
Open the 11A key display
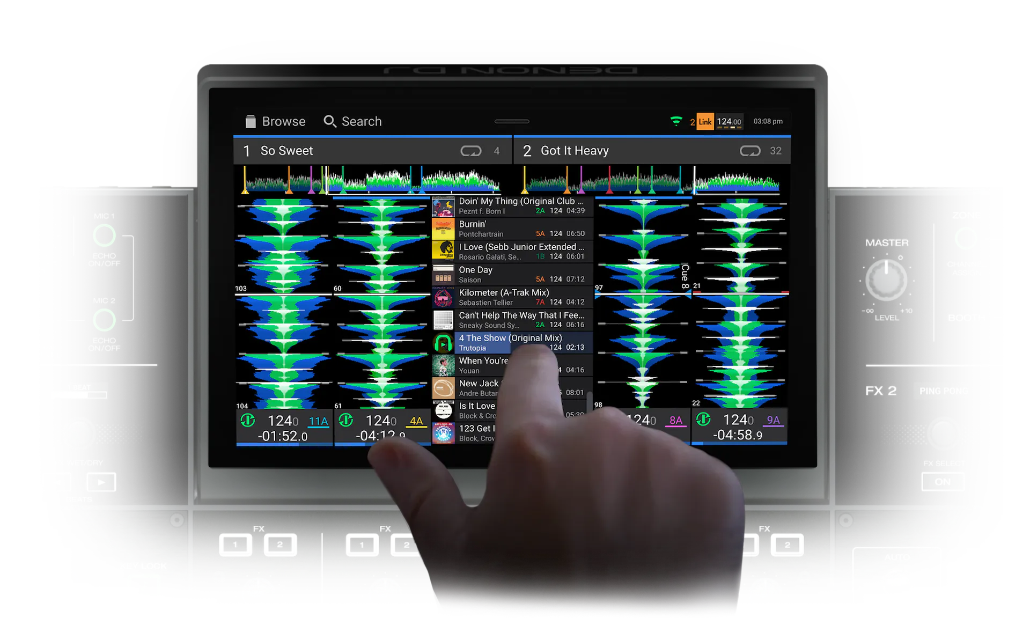point(318,421)
